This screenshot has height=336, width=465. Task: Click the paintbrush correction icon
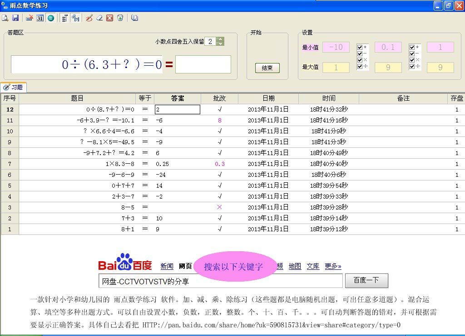tap(89, 18)
